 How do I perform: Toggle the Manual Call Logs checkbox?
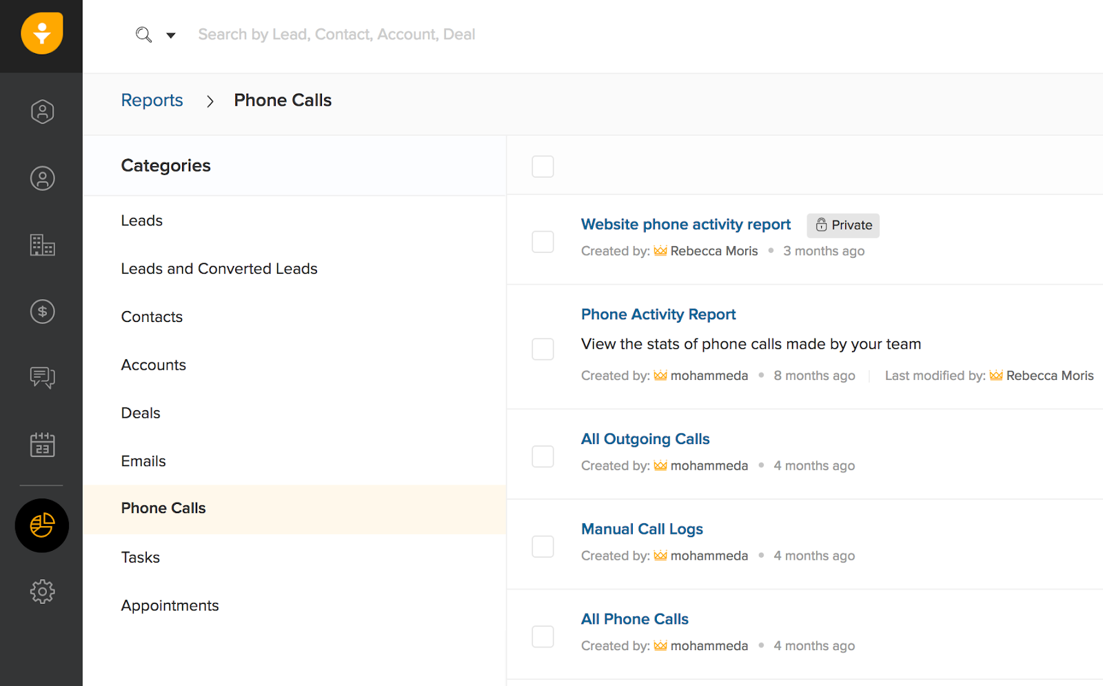(x=543, y=546)
